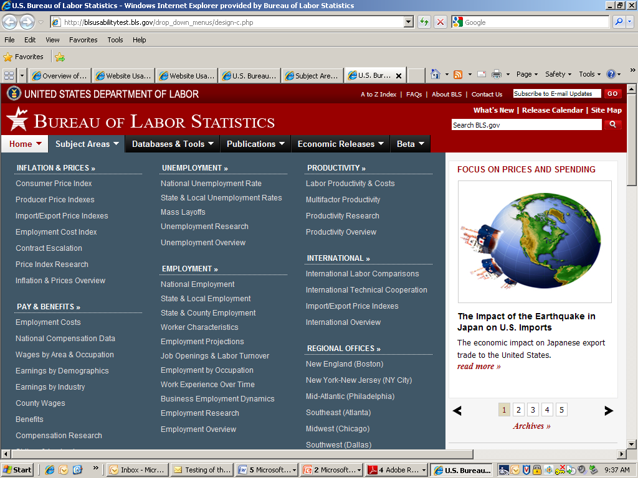
Task: Open the Quick Tabs grid icon
Action: point(9,75)
